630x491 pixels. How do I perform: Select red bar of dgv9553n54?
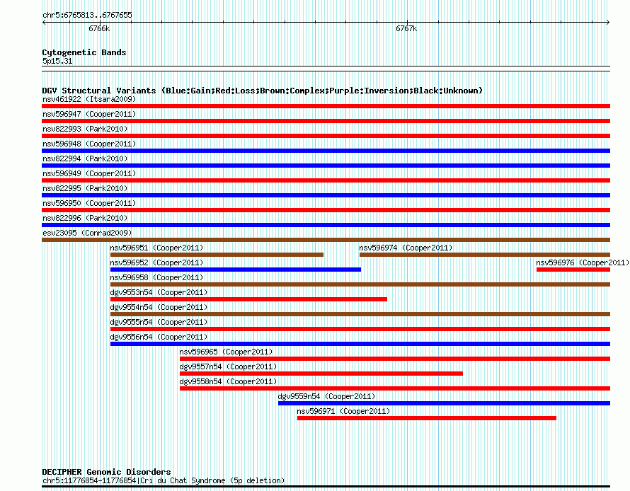pos(248,299)
